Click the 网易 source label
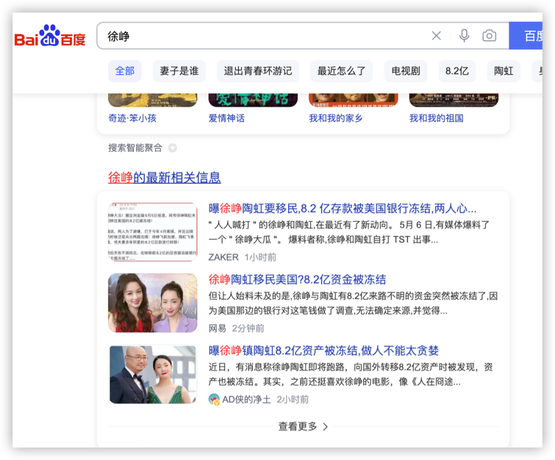Screen dimensions: 555x460 [x=217, y=328]
